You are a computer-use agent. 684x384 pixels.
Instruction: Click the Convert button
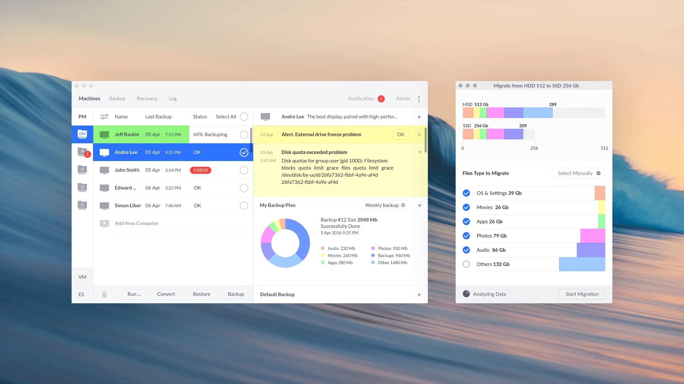166,294
